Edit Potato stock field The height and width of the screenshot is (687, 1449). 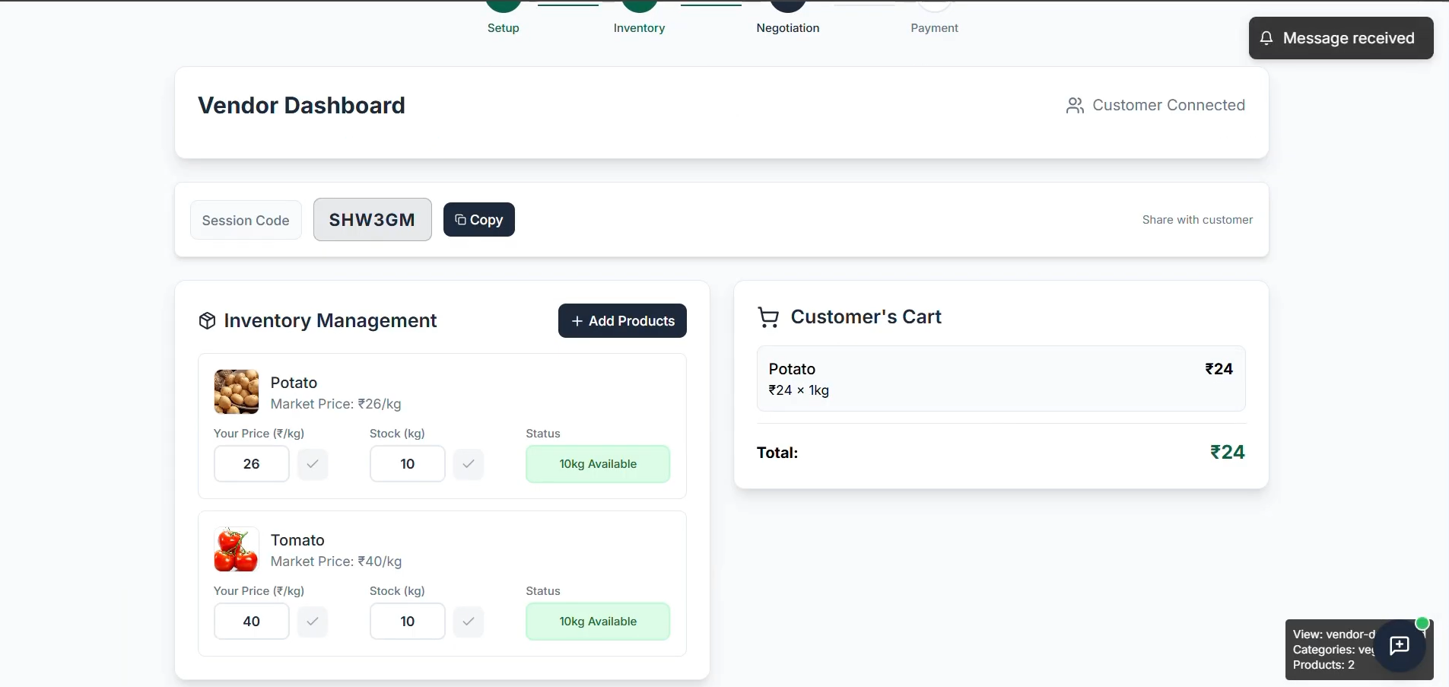coord(408,464)
